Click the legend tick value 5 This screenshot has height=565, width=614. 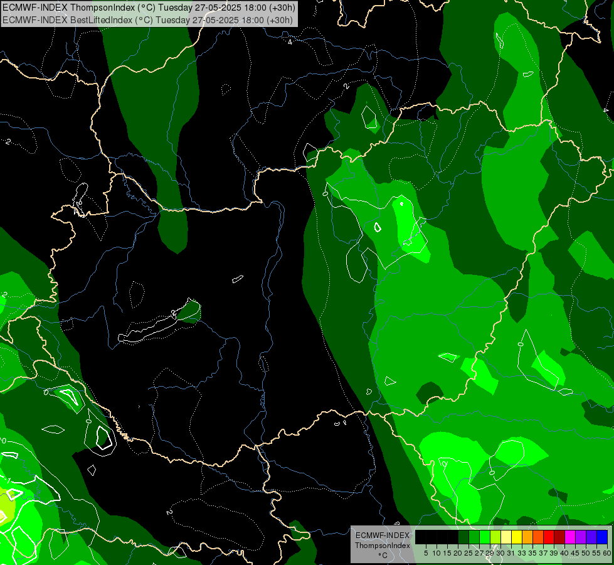click(426, 553)
